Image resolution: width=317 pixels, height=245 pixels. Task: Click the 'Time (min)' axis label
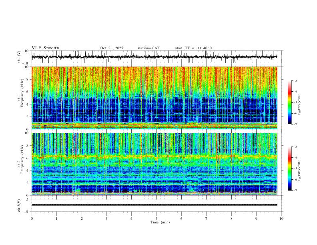point(160,222)
